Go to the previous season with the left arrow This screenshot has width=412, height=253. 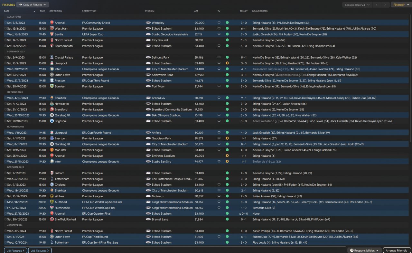click(377, 5)
